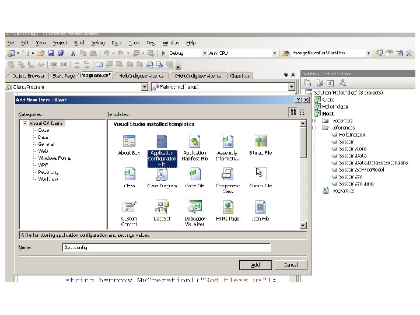The height and width of the screenshot is (315, 420).
Task: Switch to the Start Page tab
Action: coord(64,76)
